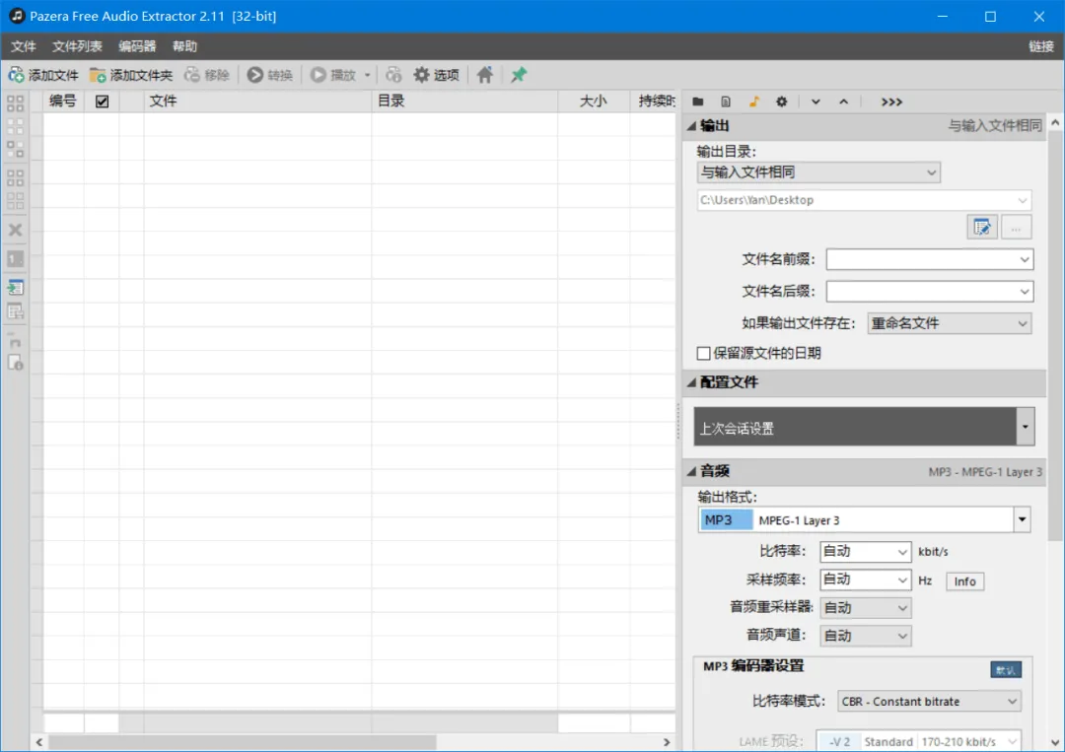
Task: Collapse the 音频 section
Action: (691, 471)
